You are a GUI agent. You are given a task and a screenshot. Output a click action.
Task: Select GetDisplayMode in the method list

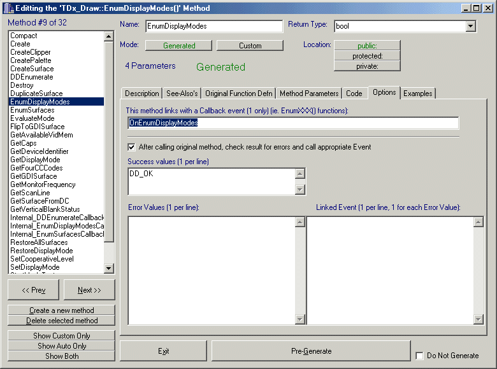(x=35, y=160)
